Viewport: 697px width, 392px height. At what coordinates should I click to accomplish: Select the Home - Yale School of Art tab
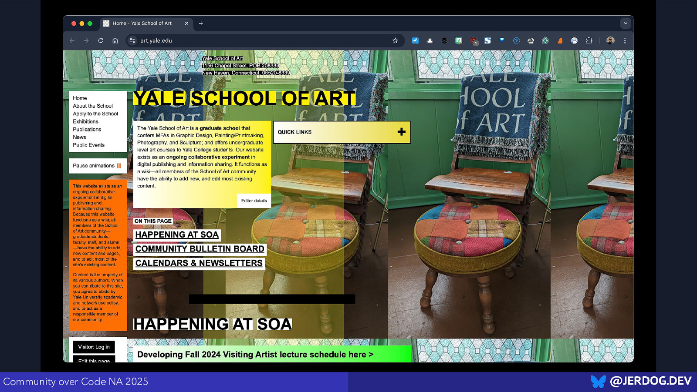(x=146, y=23)
